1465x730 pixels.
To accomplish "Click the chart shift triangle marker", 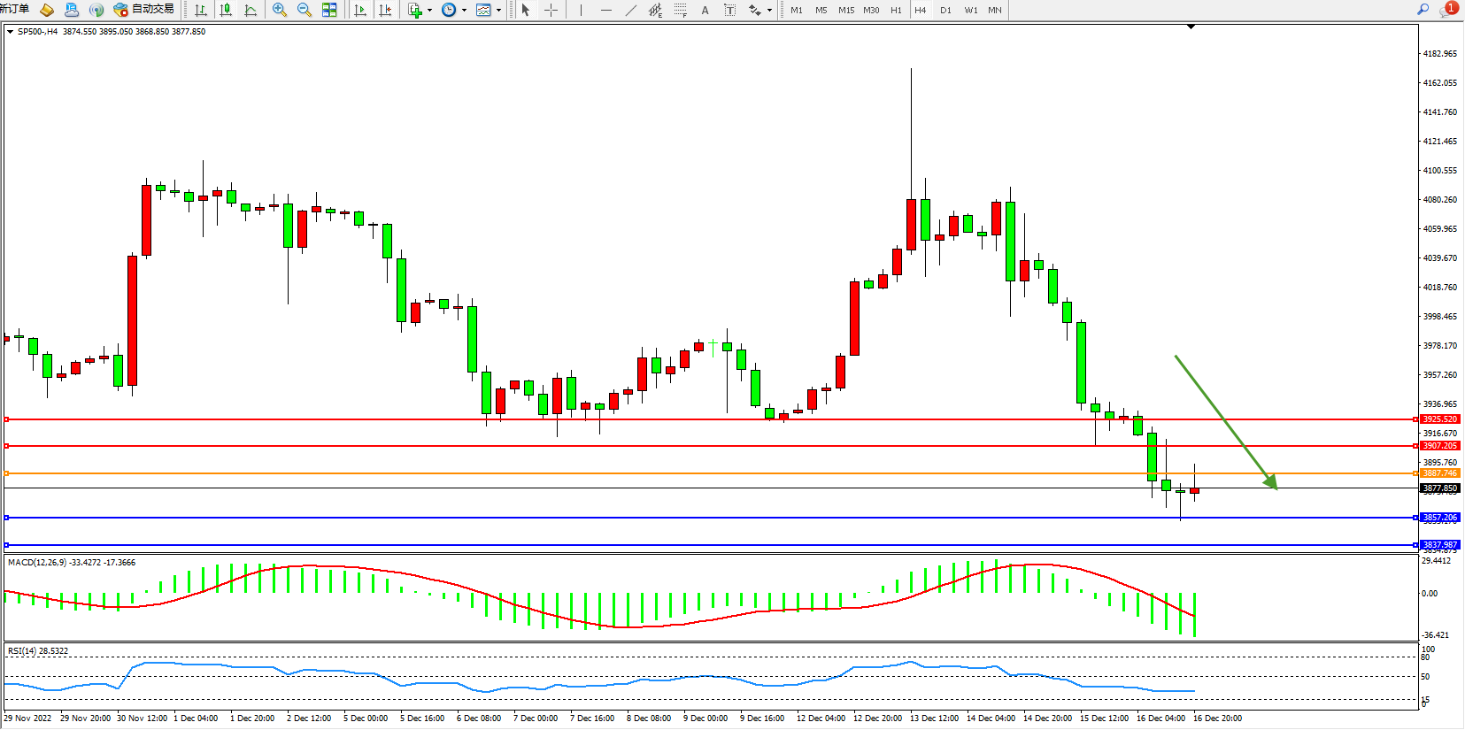I will [1191, 27].
